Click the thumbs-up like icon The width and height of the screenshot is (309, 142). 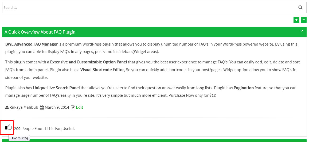(9, 127)
